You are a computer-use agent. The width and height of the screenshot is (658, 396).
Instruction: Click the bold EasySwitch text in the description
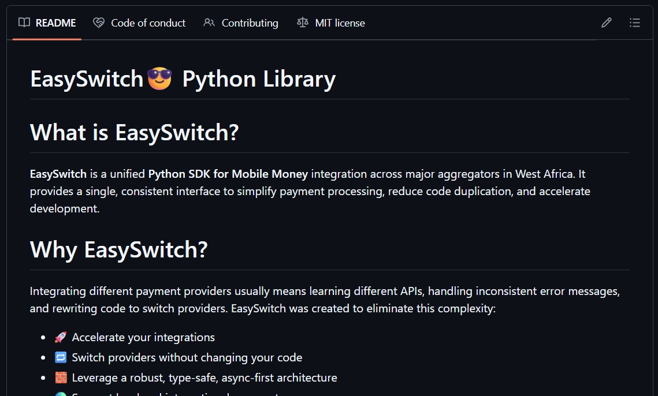(57, 173)
